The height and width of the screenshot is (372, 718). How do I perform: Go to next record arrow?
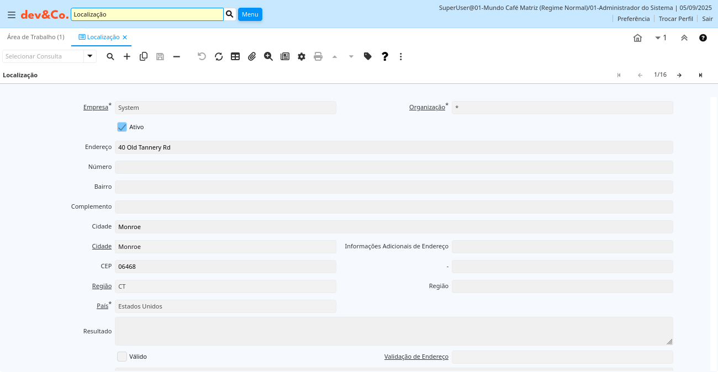[x=679, y=75]
